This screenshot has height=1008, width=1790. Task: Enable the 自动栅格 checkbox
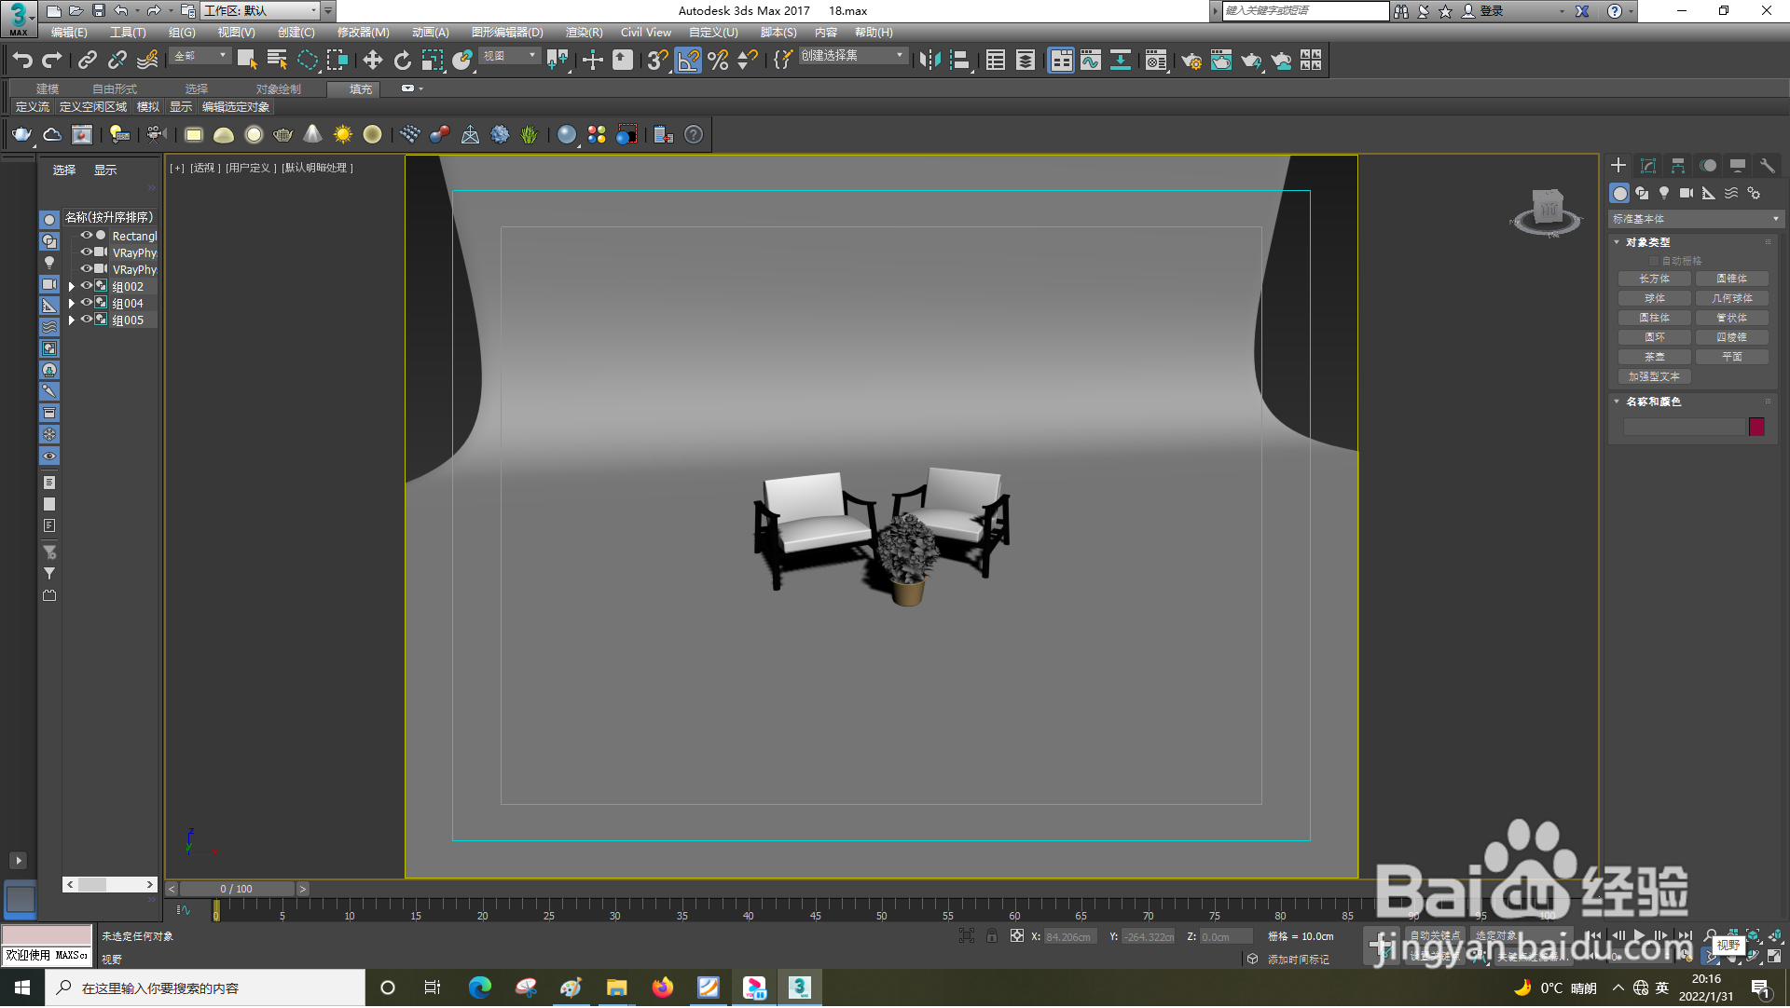click(1654, 262)
